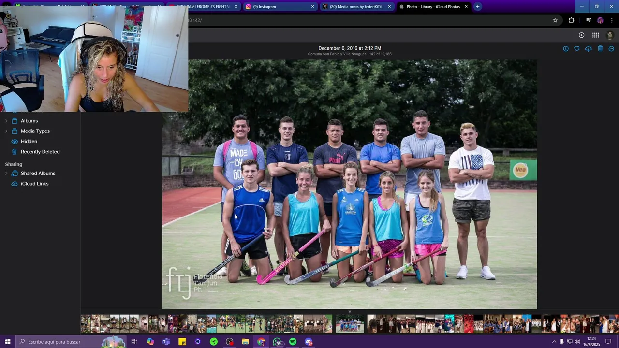Image resolution: width=619 pixels, height=348 pixels.
Task: Open Google Chrome taskbar icon
Action: [x=261, y=342]
